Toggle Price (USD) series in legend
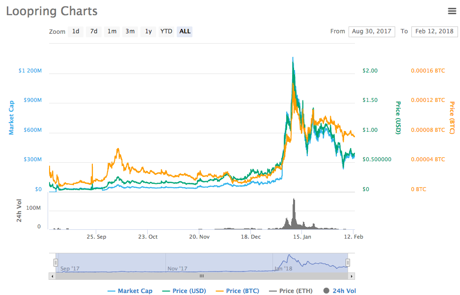This screenshot has height=295, width=460. tap(184, 291)
